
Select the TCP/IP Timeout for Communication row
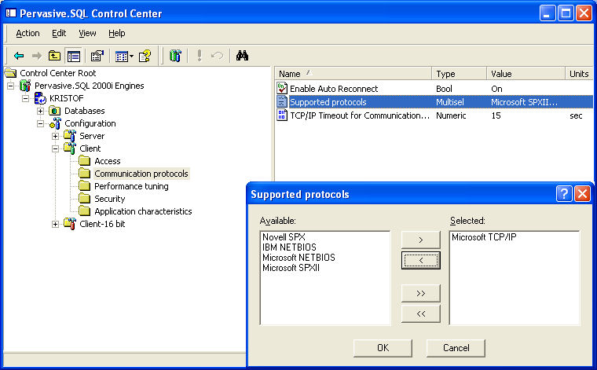coord(434,115)
